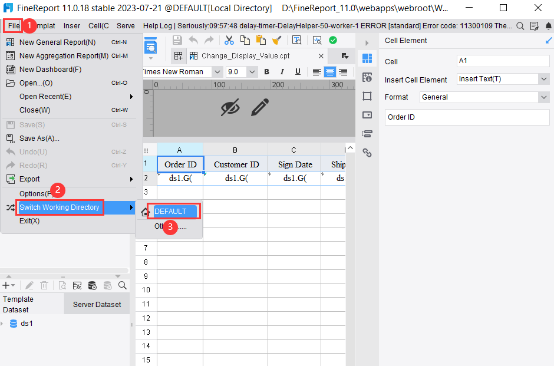Switch to the Server Dataset tab

[96, 303]
